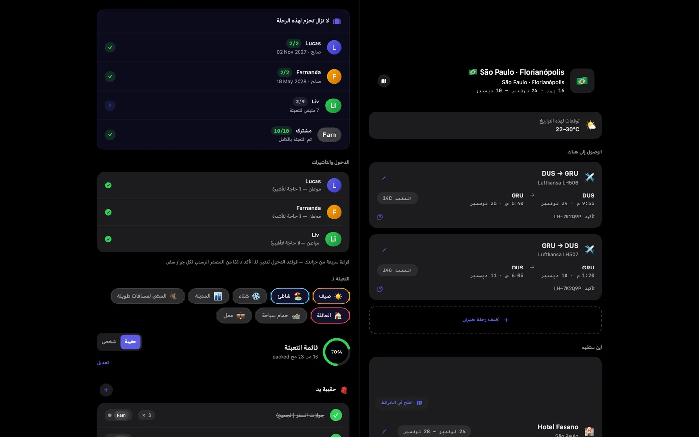This screenshot has width=699, height=437.
Task: Edit the DUS → GRU flight pencil icon
Action: tap(384, 178)
